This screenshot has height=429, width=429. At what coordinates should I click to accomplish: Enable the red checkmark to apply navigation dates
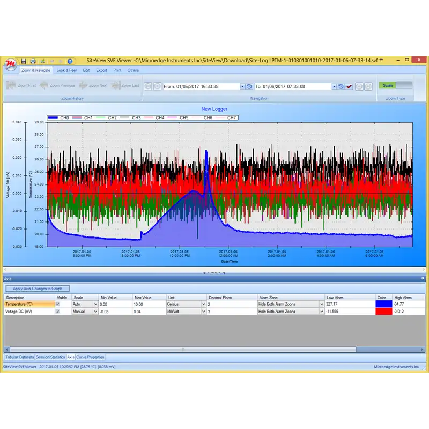pyautogui.click(x=349, y=86)
